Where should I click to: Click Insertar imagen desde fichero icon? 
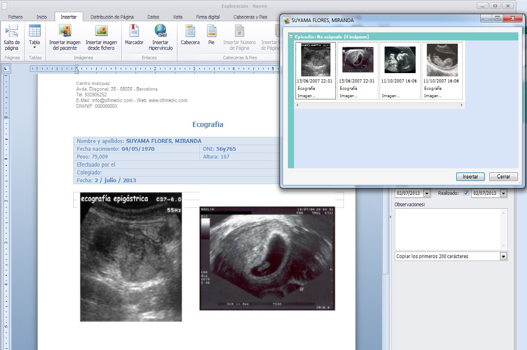click(x=101, y=31)
